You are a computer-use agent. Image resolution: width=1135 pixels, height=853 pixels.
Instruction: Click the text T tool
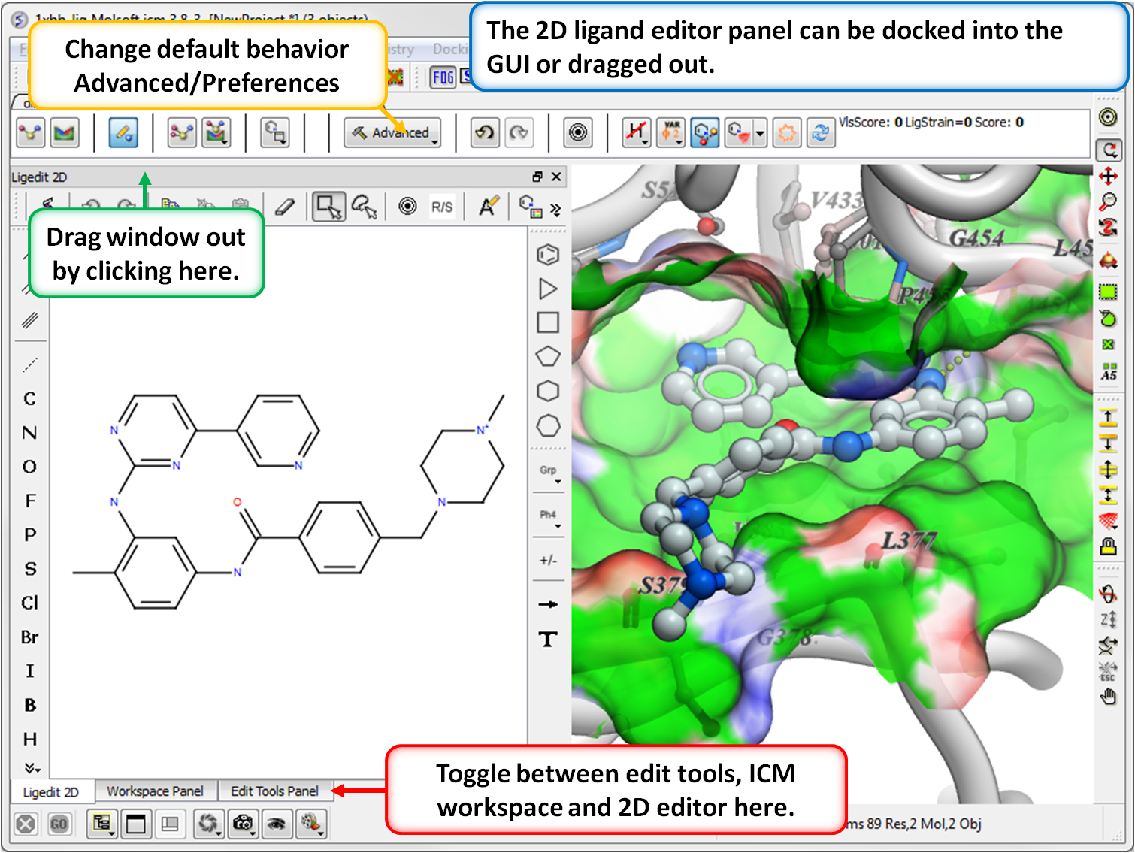click(x=548, y=640)
